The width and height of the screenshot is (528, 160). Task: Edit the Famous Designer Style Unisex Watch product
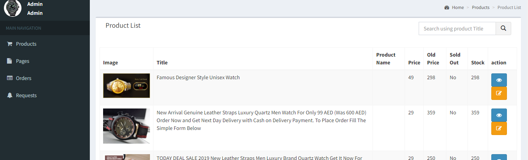click(499, 93)
